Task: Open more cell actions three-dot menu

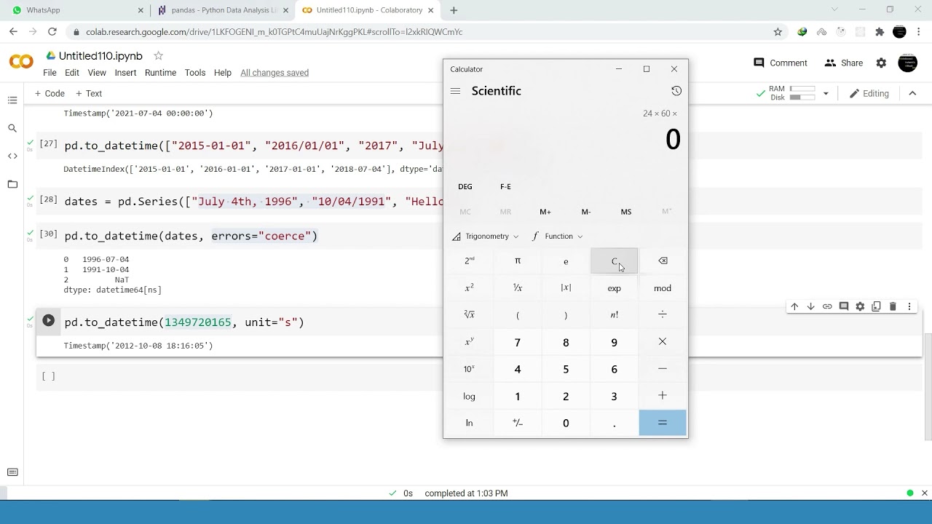Action: [909, 306]
